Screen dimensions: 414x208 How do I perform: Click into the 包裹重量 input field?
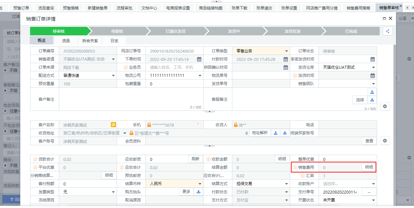click(174, 84)
